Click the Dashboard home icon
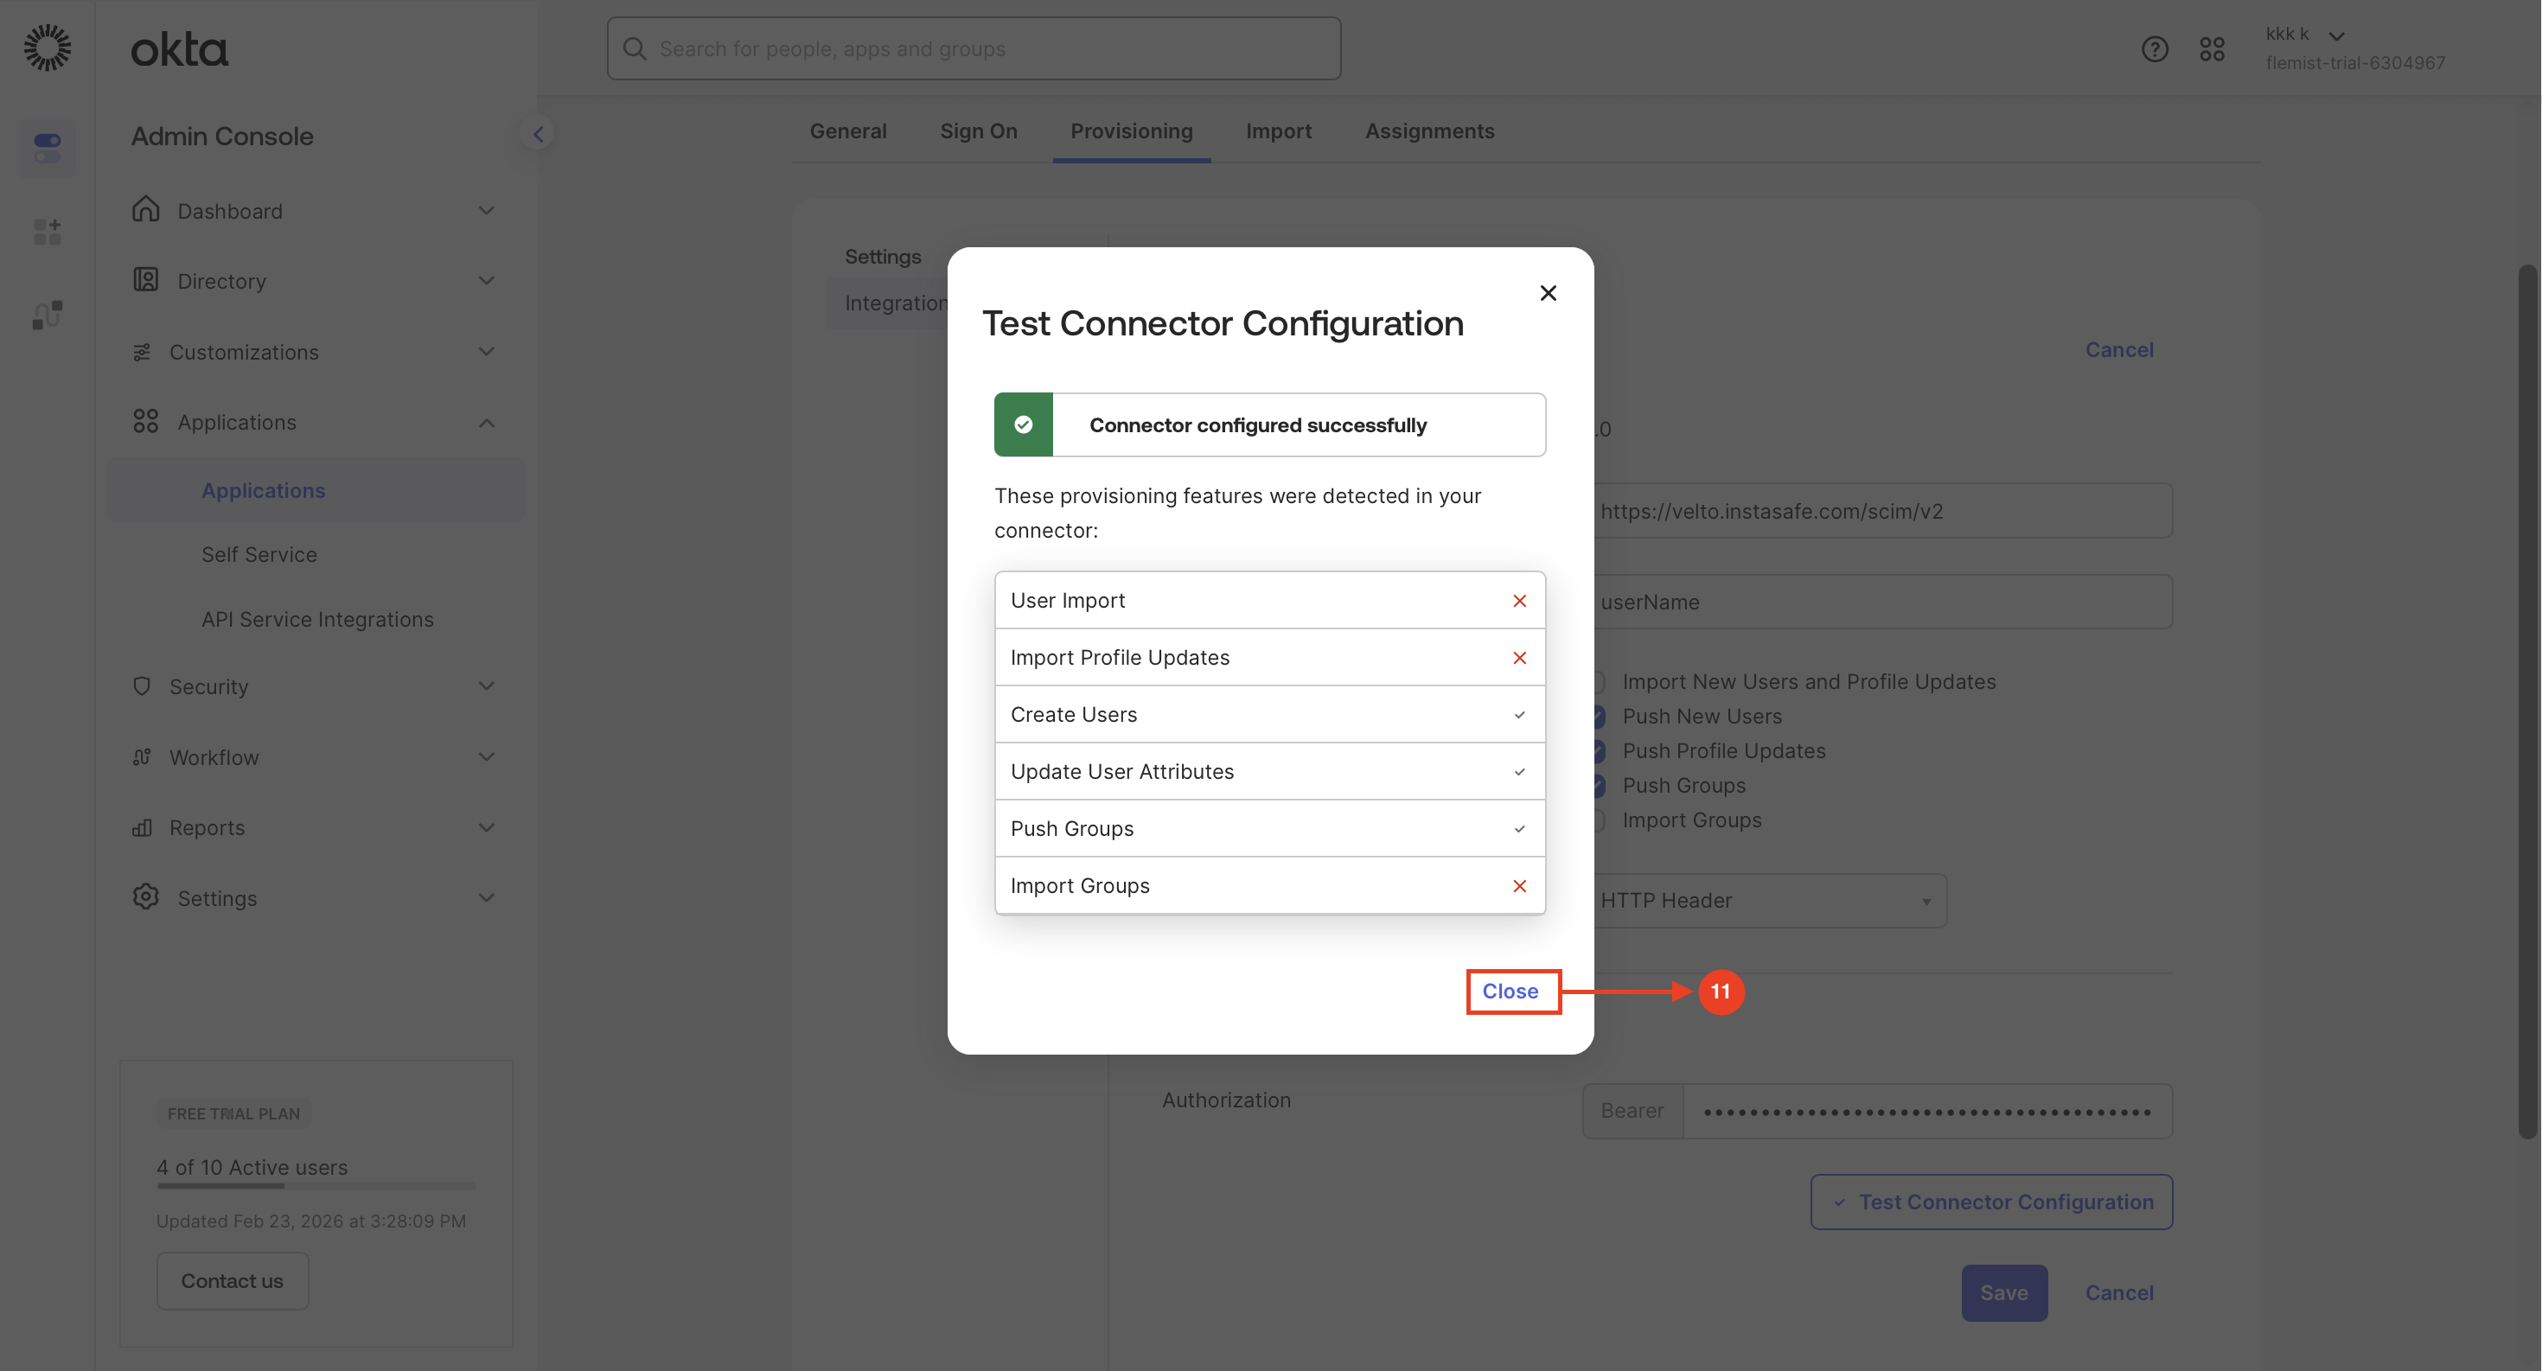This screenshot has width=2542, height=1371. [x=145, y=209]
